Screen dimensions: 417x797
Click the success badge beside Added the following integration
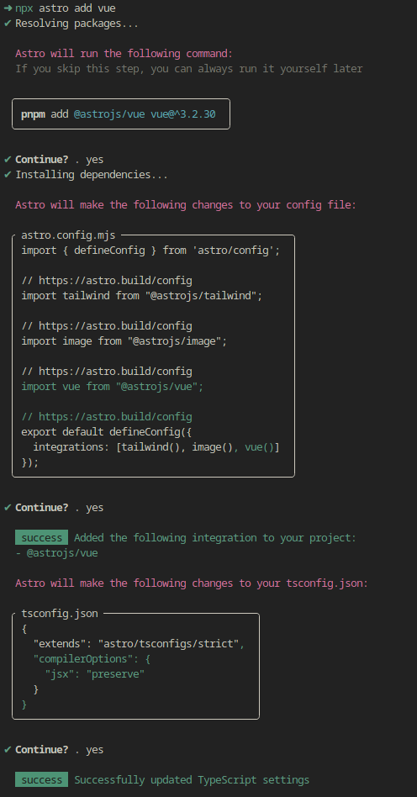[x=42, y=537]
